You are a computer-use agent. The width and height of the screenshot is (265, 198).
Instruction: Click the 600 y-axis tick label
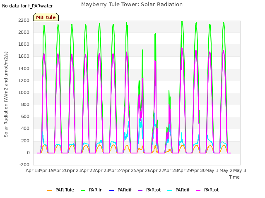(25, 116)
